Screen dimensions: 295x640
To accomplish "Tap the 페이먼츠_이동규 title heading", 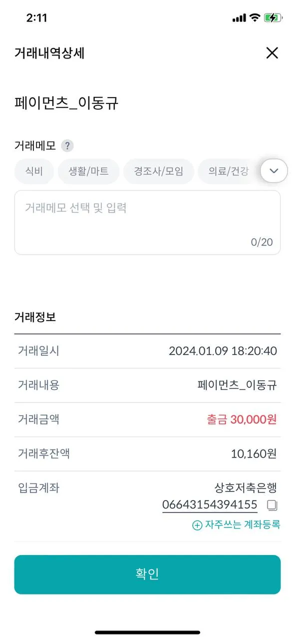I will (x=66, y=103).
